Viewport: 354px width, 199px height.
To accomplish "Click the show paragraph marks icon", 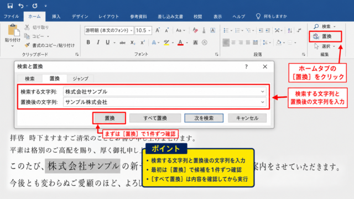I will click(x=299, y=30).
